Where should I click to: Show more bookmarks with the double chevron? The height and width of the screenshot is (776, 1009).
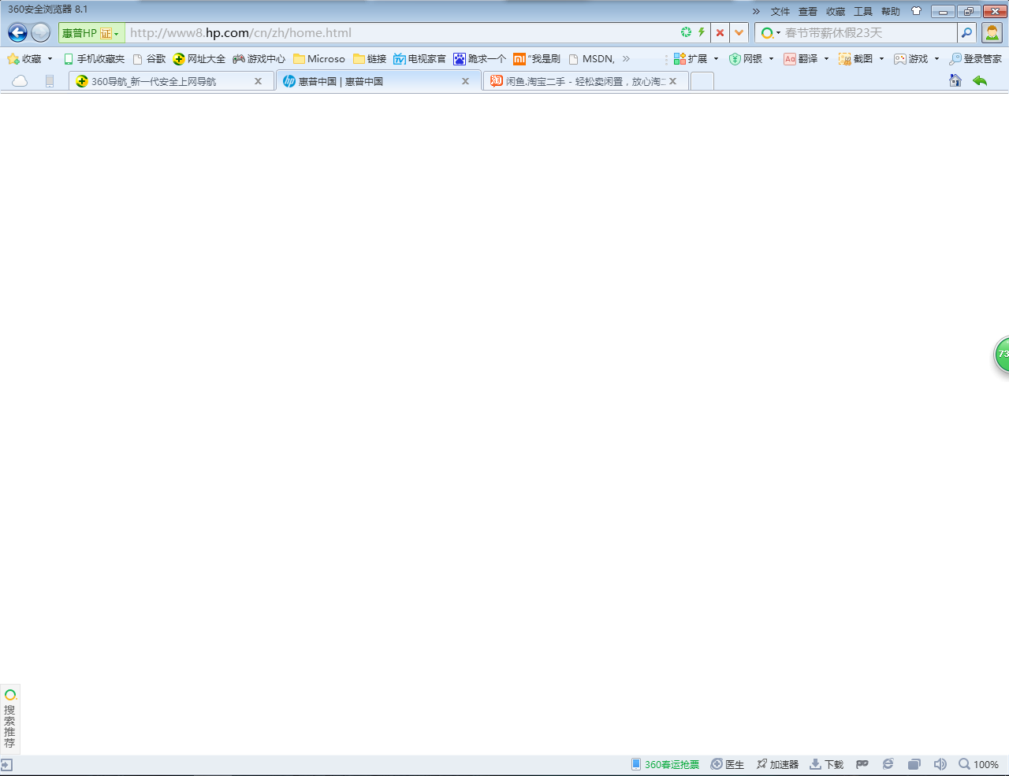pyautogui.click(x=626, y=59)
